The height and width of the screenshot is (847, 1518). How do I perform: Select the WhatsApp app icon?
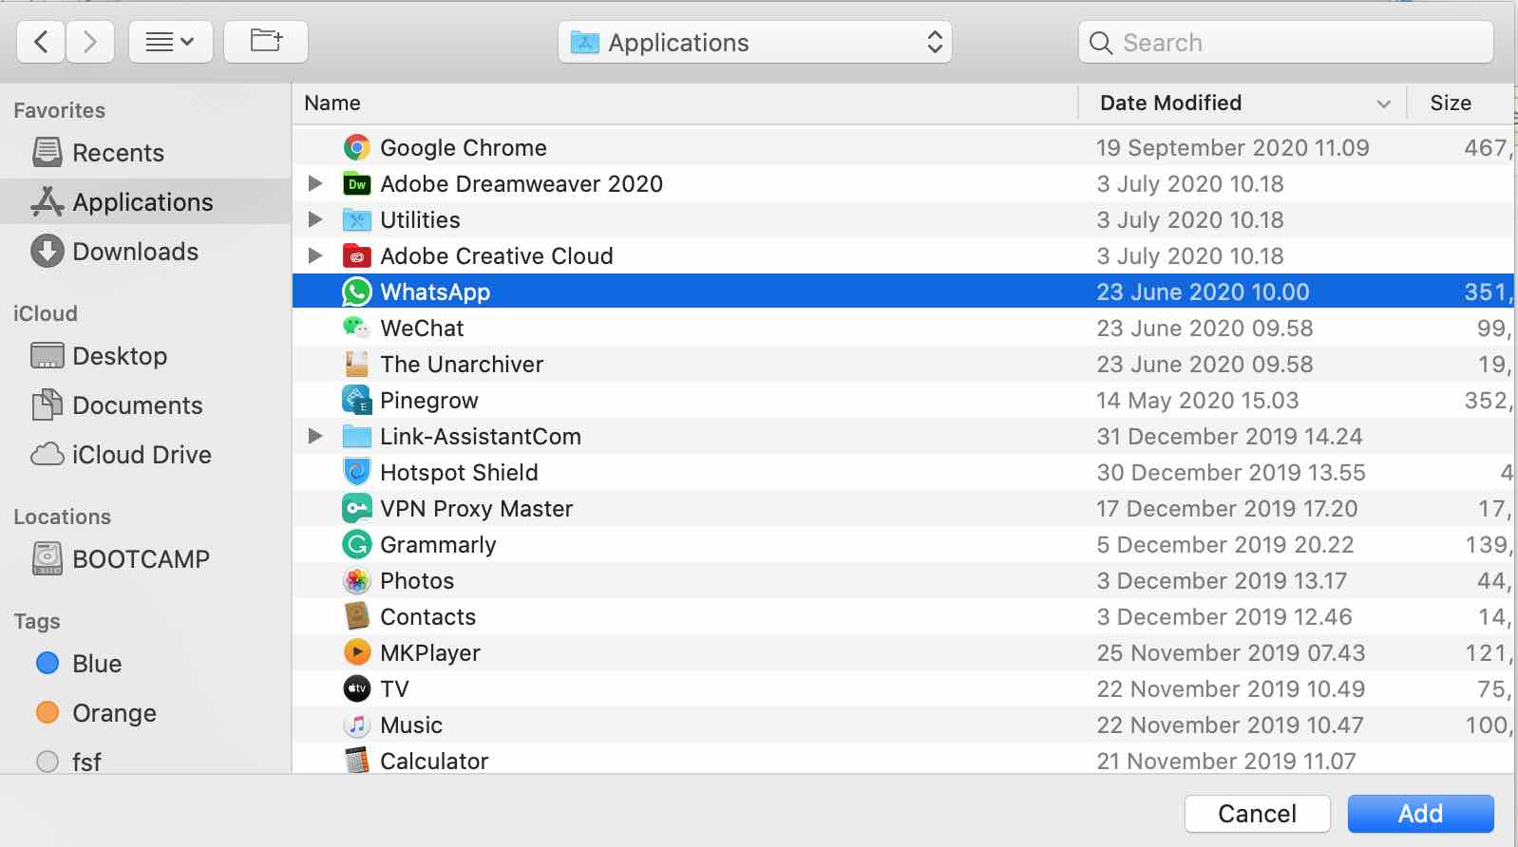(x=357, y=292)
